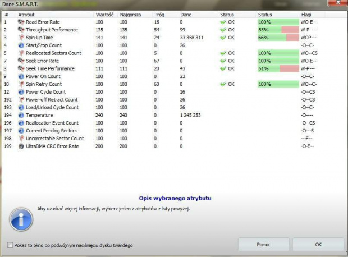Click the large blue information icon

[x=21, y=219]
